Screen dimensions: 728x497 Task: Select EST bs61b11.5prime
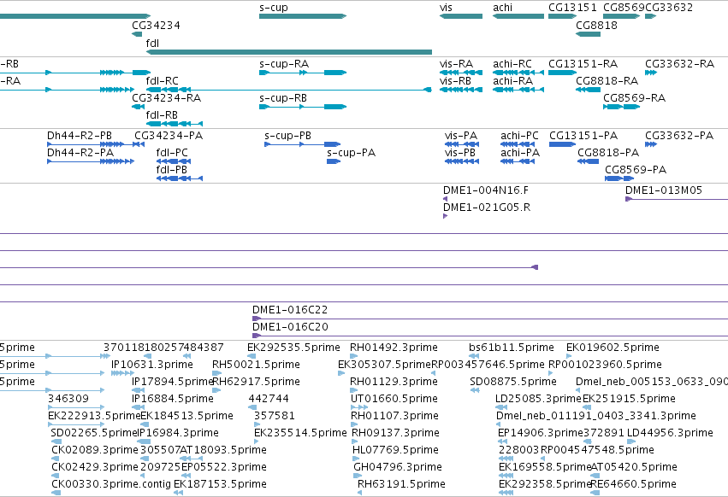(474, 356)
